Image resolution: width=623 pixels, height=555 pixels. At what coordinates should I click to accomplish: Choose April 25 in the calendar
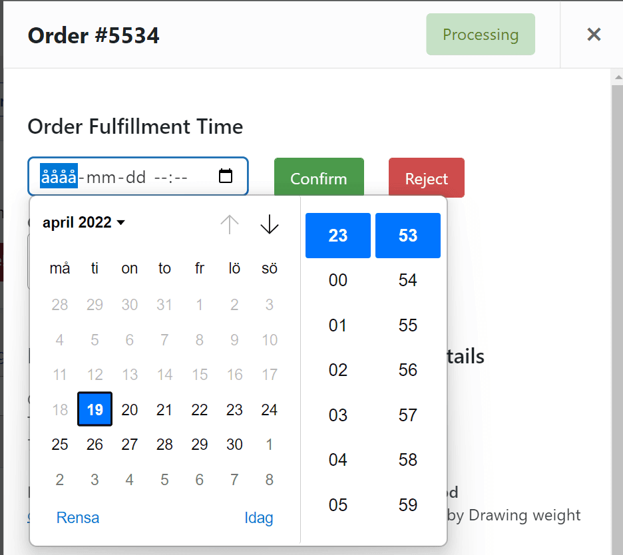point(60,444)
